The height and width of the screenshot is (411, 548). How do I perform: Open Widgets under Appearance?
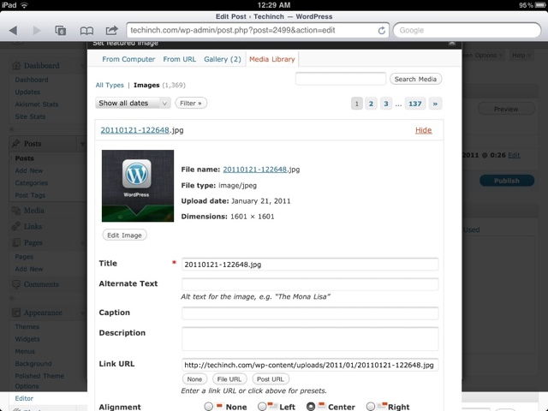pos(27,339)
